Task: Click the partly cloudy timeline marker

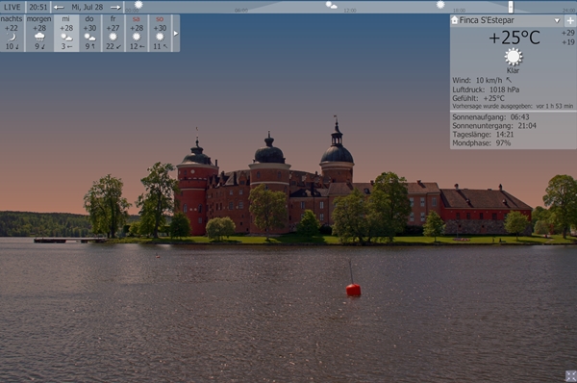Action: 331,5
